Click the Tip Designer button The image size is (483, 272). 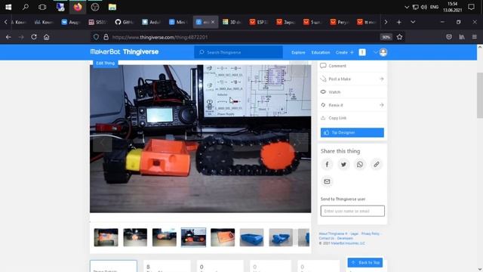(352, 133)
